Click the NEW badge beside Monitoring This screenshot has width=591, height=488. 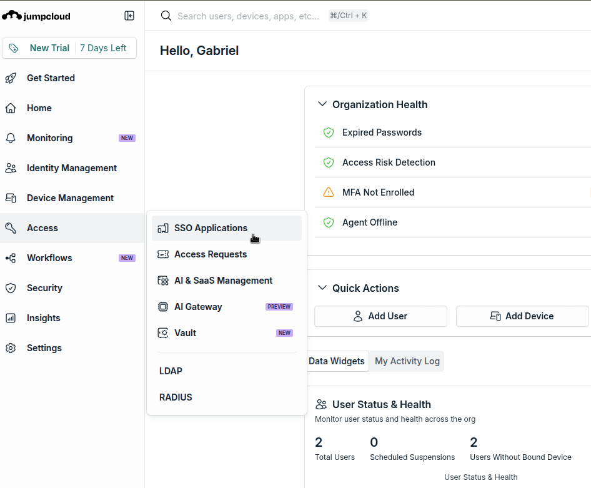(127, 138)
